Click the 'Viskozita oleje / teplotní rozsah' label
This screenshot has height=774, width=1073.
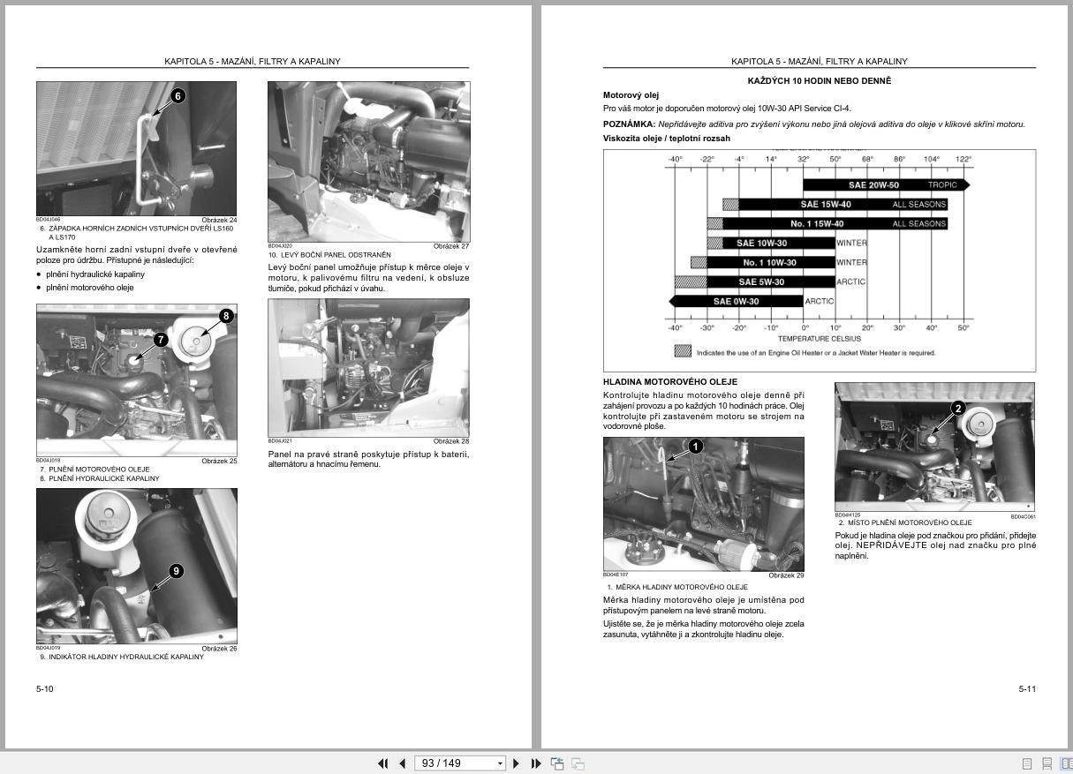667,139
